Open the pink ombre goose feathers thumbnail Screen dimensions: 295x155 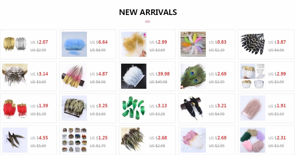[x=193, y=140]
